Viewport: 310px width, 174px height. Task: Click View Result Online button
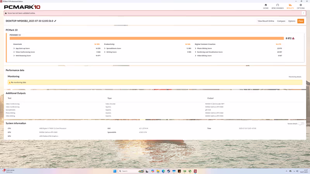pyautogui.click(x=266, y=21)
